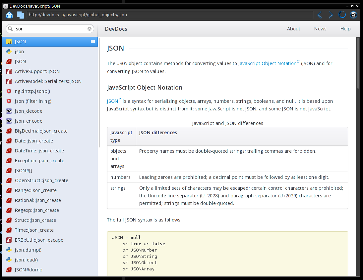Open the ng.$http.jsonp() entry
Image resolution: width=363 pixels, height=280 pixels.
[50, 91]
